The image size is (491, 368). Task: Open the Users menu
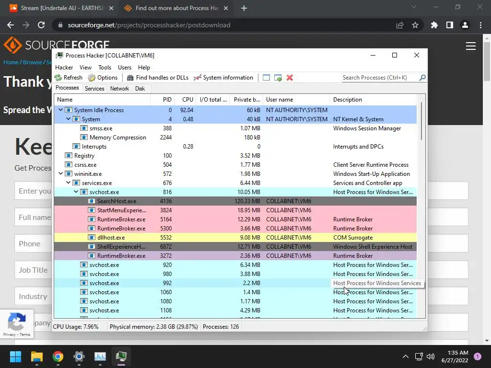coord(125,67)
